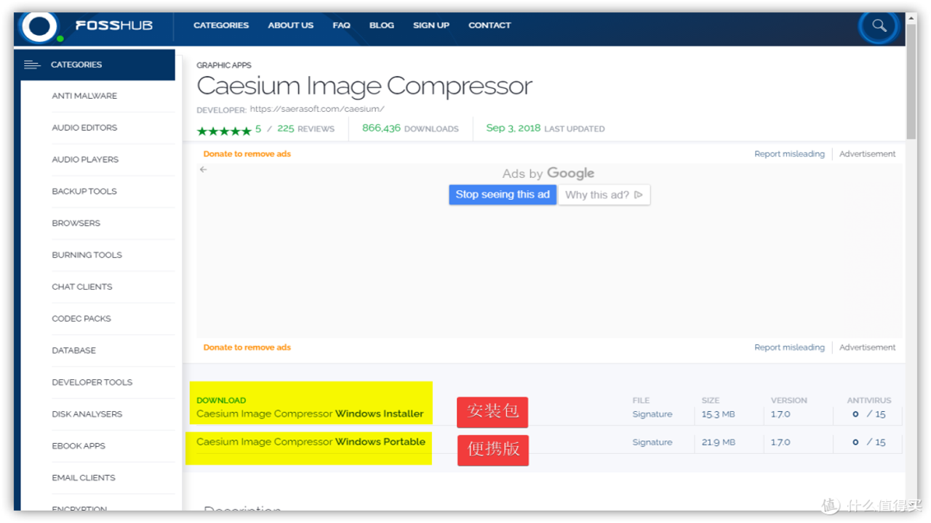Click the upper 'Donate to remove ads' link
931x523 pixels.
(247, 154)
